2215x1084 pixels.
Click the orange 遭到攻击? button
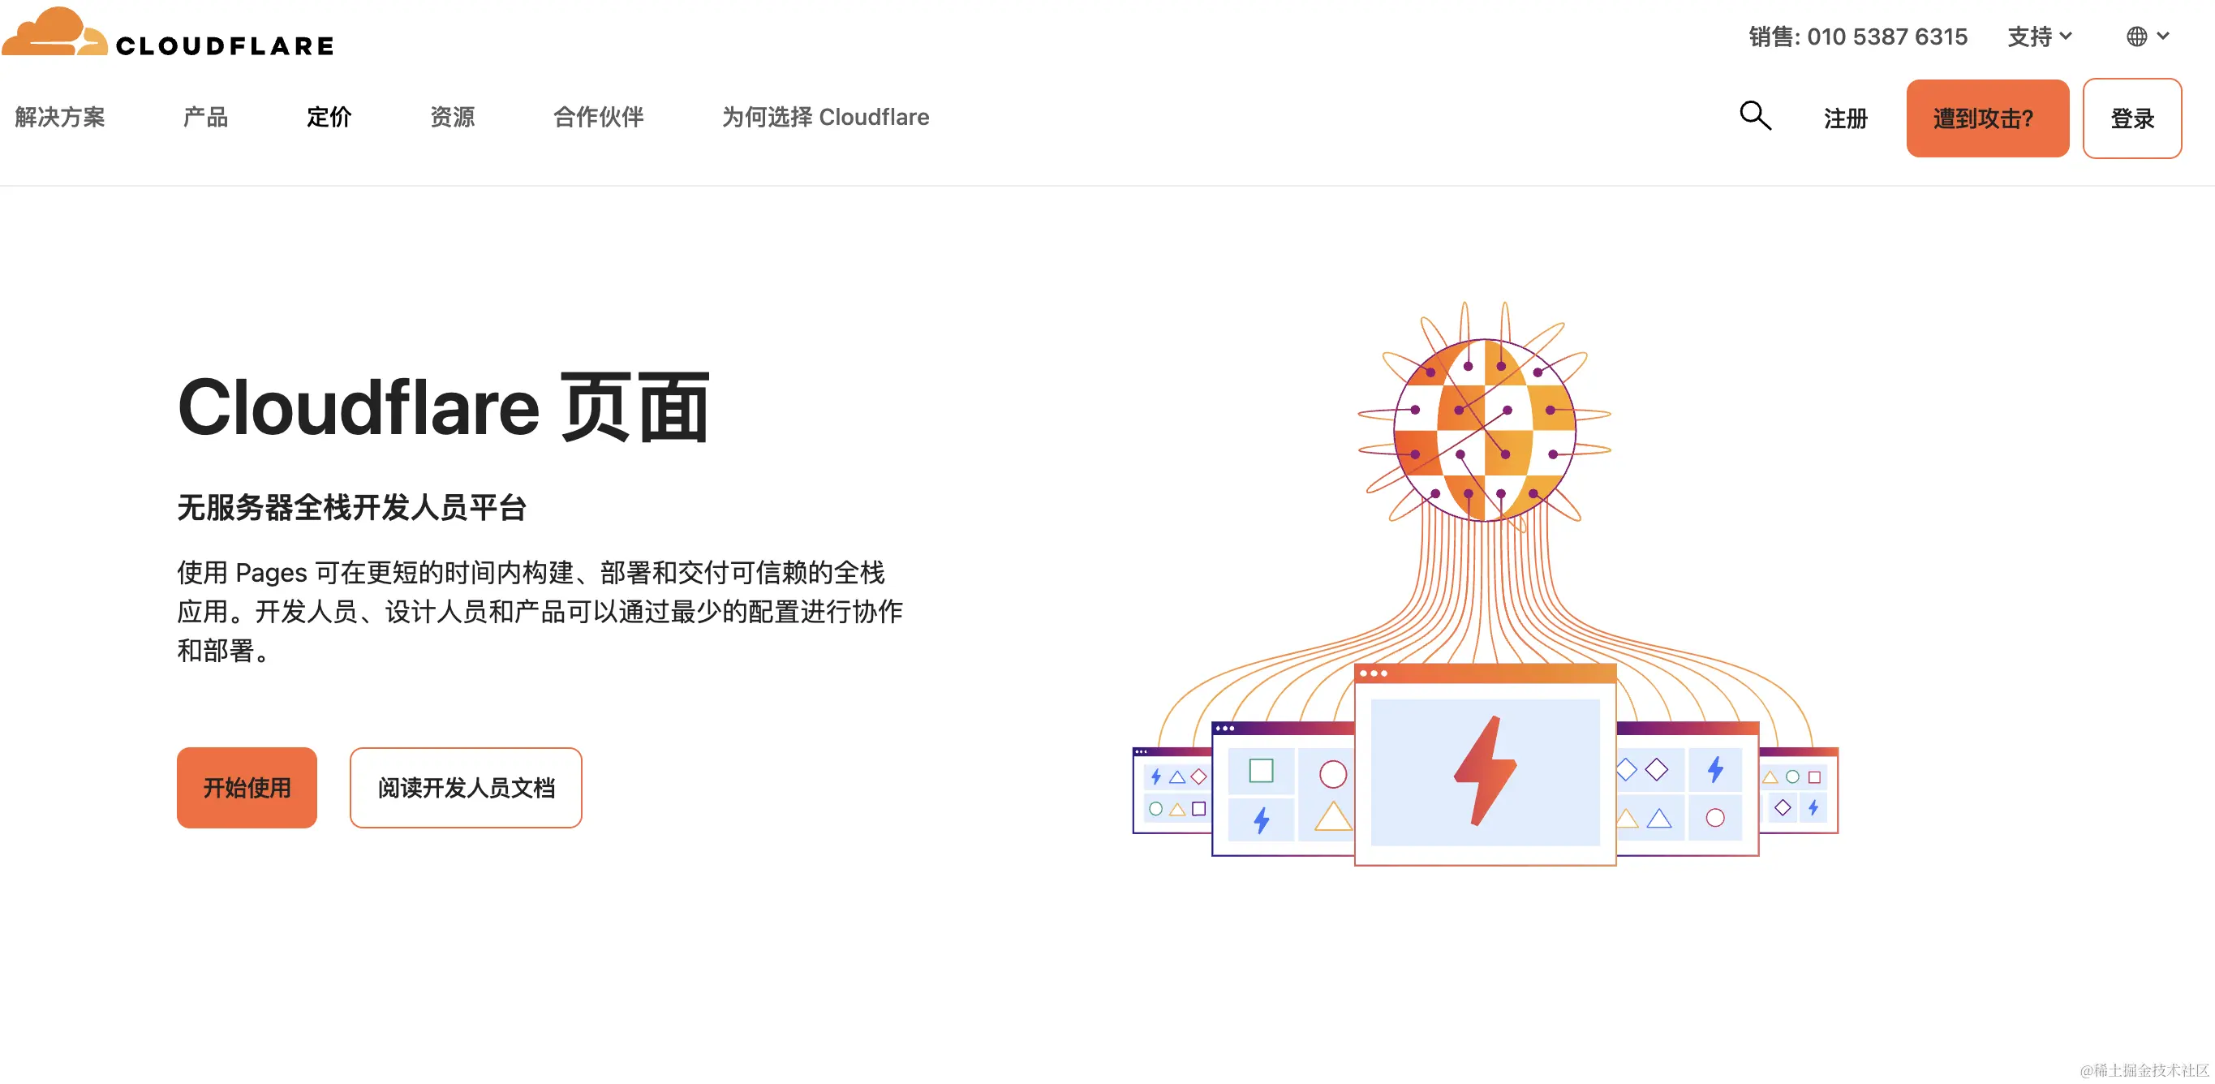(1987, 118)
